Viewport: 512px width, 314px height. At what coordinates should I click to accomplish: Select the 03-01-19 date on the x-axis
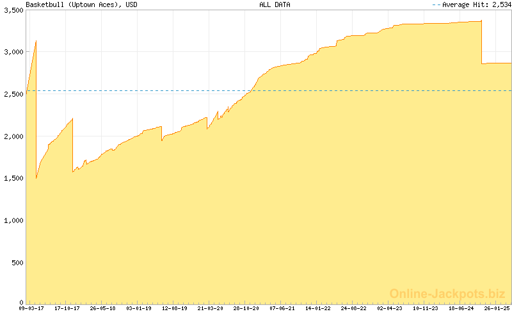pyautogui.click(x=139, y=308)
